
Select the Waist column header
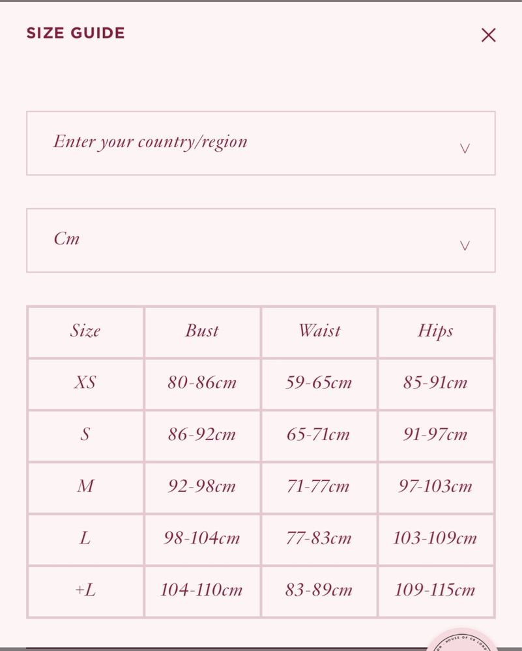[x=319, y=331]
